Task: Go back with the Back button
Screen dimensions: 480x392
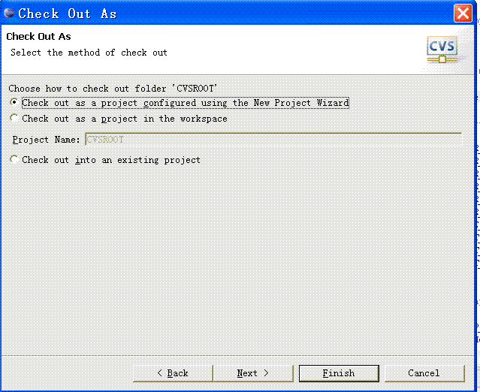Action: point(173,373)
